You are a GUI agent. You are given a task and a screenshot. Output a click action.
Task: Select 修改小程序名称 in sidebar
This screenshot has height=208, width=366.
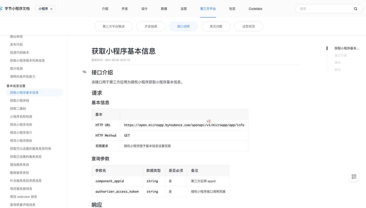point(21,125)
